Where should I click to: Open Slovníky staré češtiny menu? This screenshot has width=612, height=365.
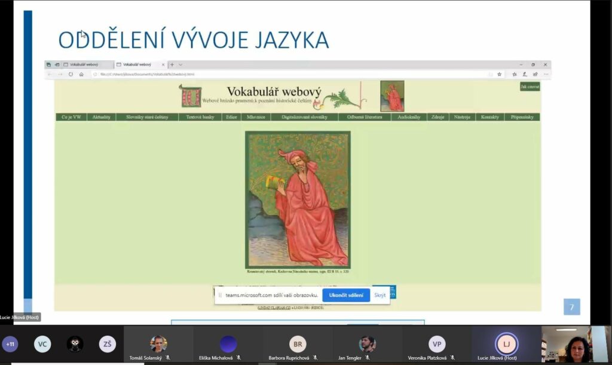[147, 117]
